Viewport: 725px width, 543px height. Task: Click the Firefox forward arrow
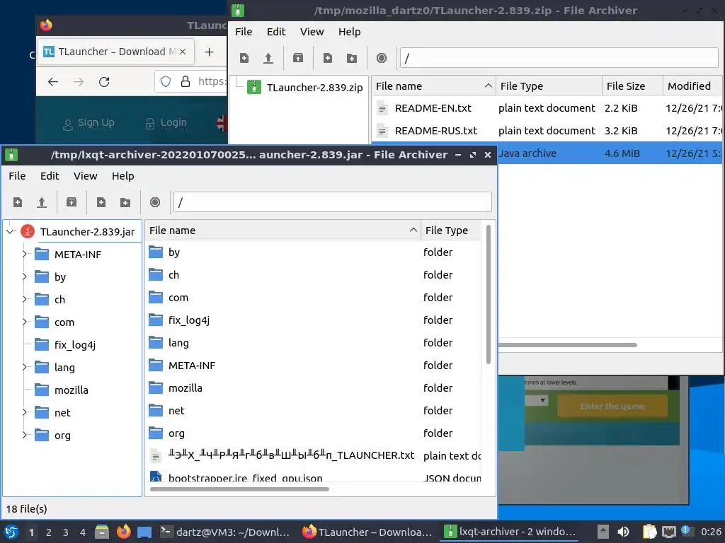click(x=79, y=82)
